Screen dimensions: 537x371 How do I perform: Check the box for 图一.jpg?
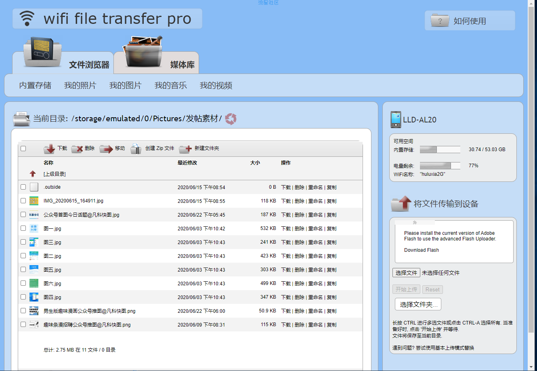(x=23, y=228)
